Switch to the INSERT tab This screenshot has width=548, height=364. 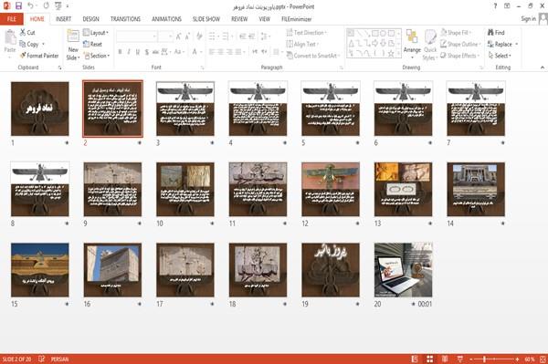[x=63, y=19]
